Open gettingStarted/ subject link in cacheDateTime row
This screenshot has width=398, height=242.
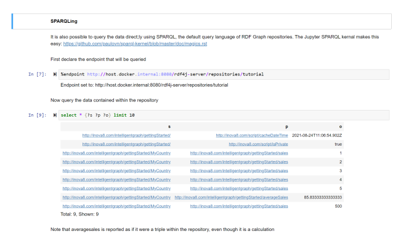(x=126, y=135)
